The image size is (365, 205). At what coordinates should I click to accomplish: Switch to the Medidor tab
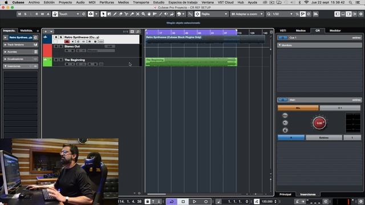335,30
